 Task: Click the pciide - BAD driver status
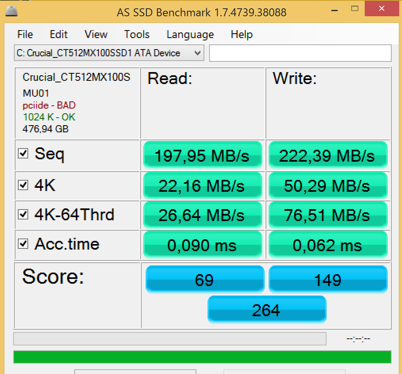(49, 105)
